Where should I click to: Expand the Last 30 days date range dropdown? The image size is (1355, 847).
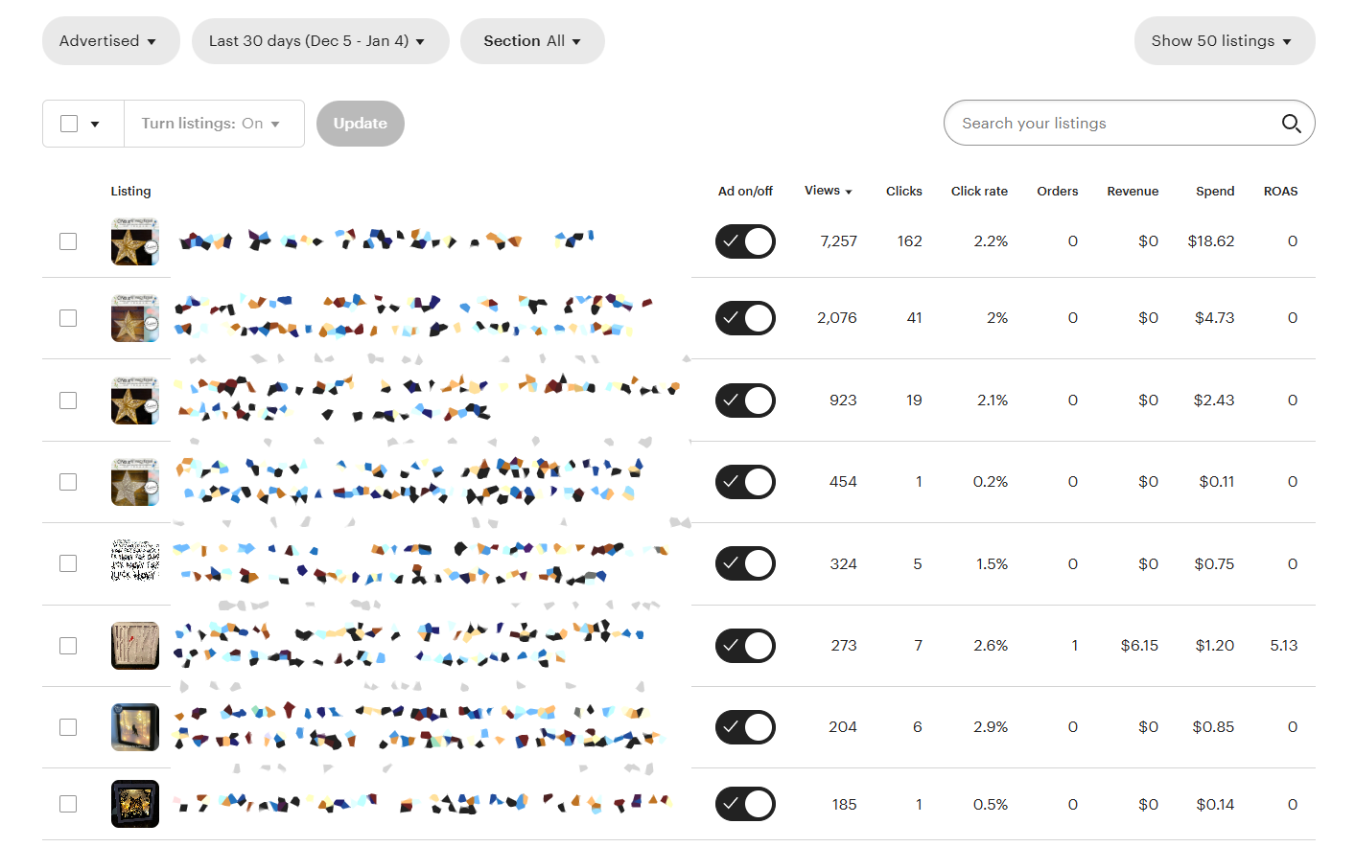319,41
